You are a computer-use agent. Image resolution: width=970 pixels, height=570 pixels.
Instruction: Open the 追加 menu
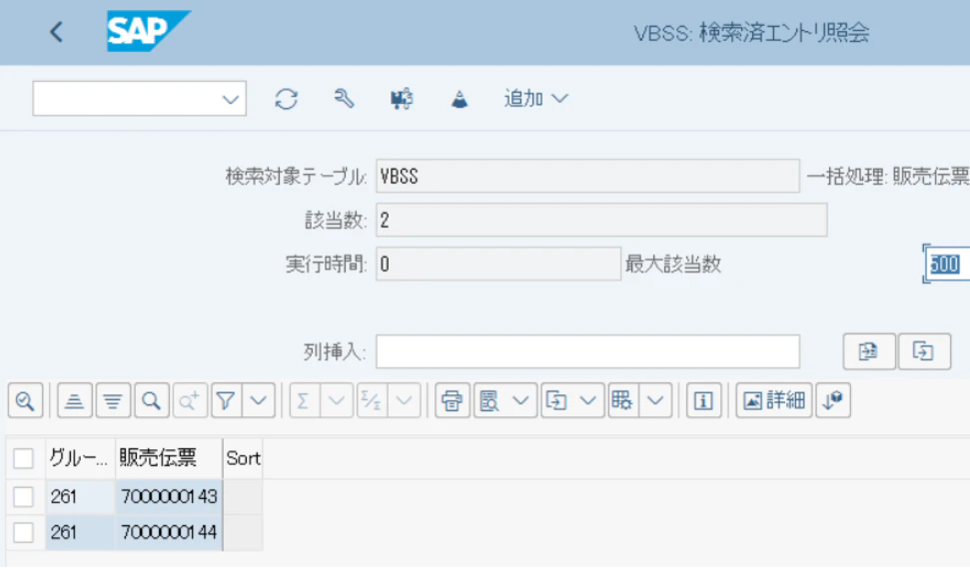[x=535, y=98]
